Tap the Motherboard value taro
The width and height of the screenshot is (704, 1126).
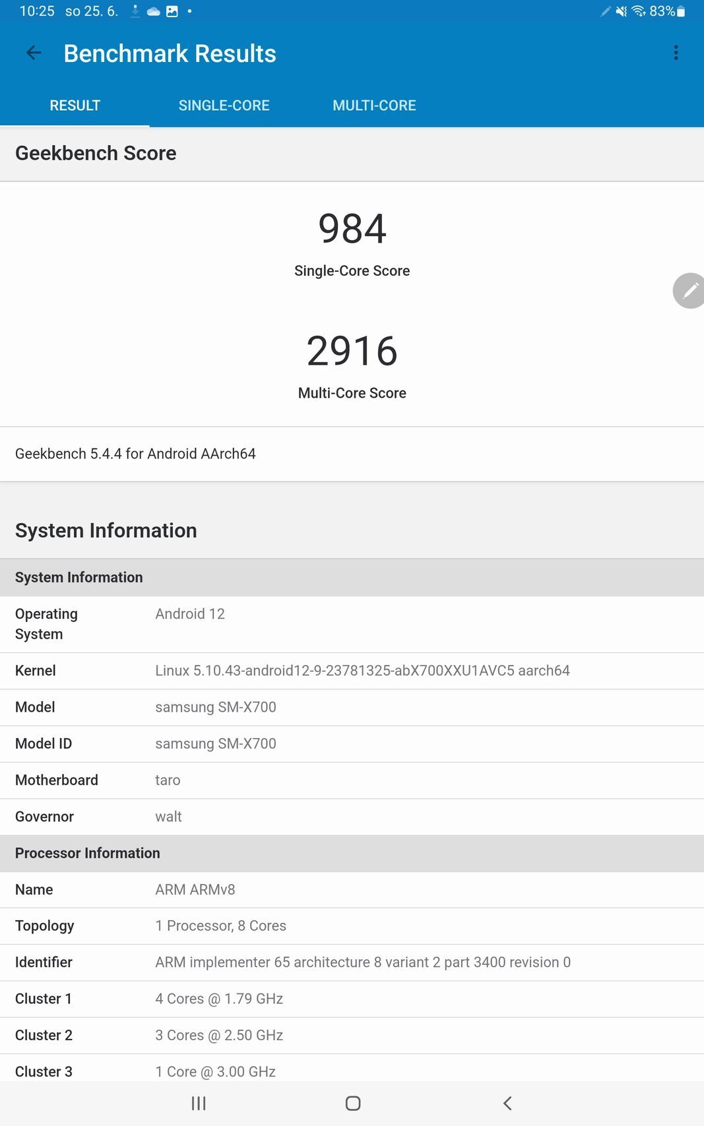tap(168, 780)
